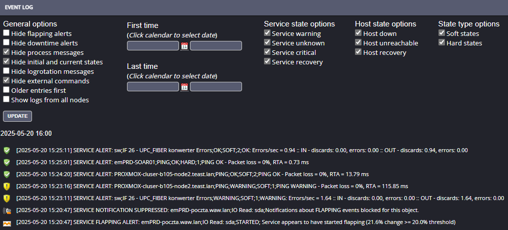Disable the Service warning checkbox
Screen dimensions: 508x230
[267, 33]
